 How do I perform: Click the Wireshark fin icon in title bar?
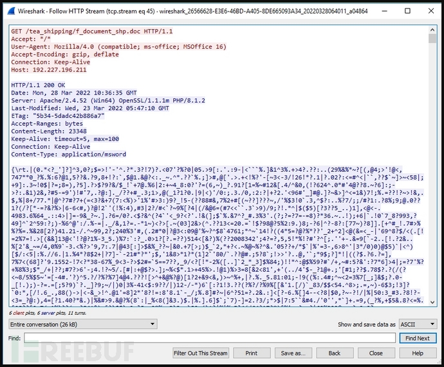tap(12, 11)
